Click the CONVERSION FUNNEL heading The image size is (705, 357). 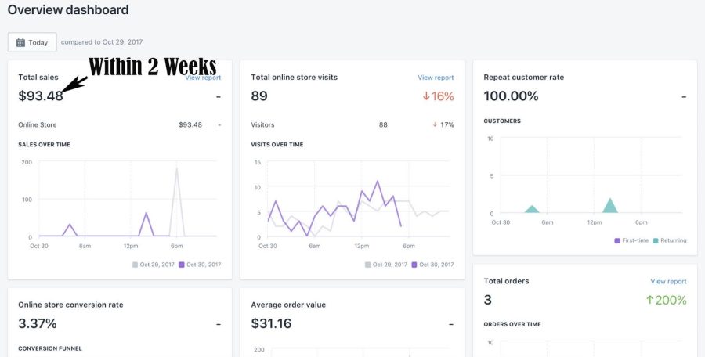[50, 348]
